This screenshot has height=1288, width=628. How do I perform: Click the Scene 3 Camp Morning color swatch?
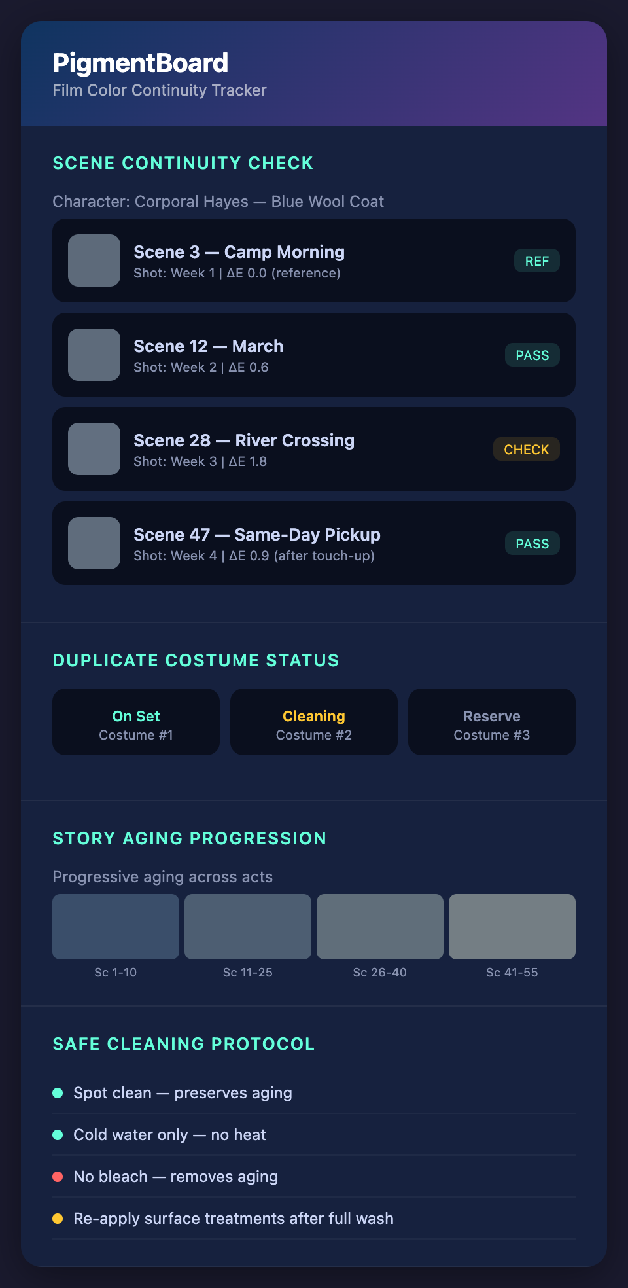point(94,260)
